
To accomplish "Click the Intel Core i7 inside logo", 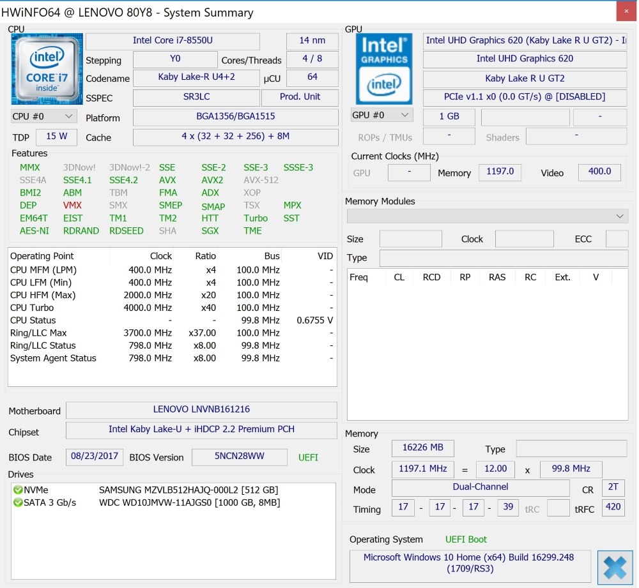I will [47, 69].
